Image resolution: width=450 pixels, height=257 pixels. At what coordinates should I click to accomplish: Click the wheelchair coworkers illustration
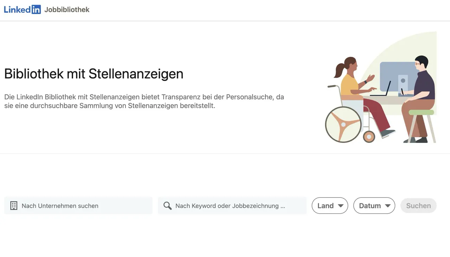click(x=381, y=87)
